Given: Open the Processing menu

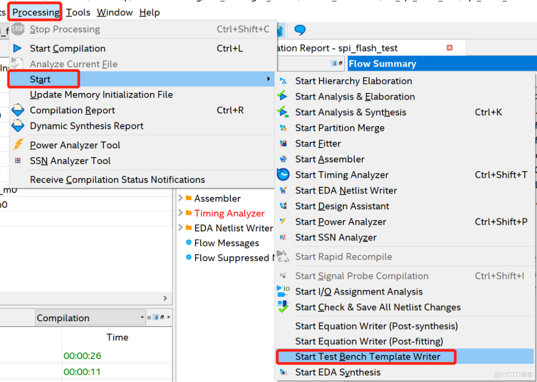Looking at the screenshot, I should [x=36, y=12].
